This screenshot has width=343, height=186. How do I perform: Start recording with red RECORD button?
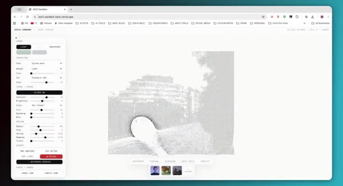coord(51,156)
